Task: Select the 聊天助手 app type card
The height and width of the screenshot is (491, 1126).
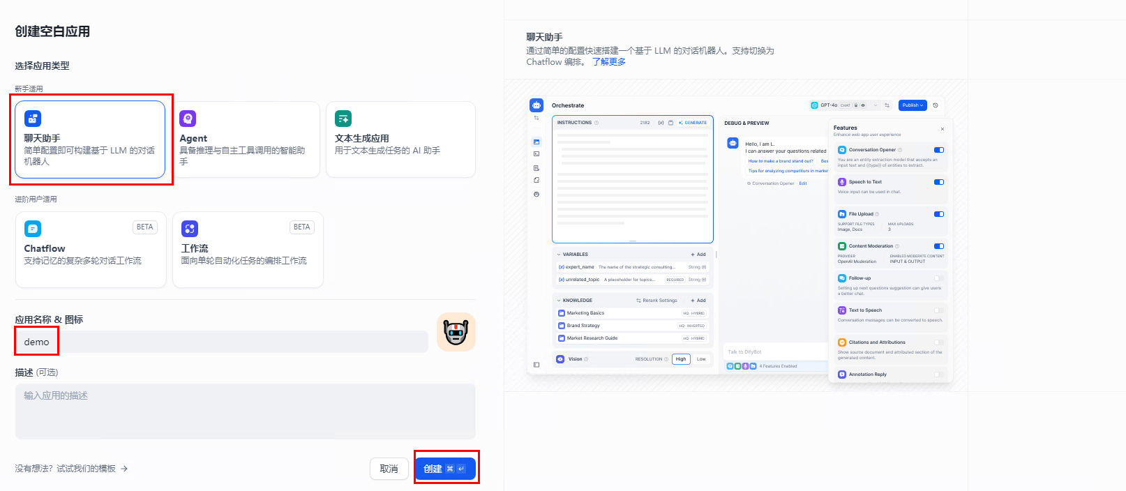Action: click(90, 139)
